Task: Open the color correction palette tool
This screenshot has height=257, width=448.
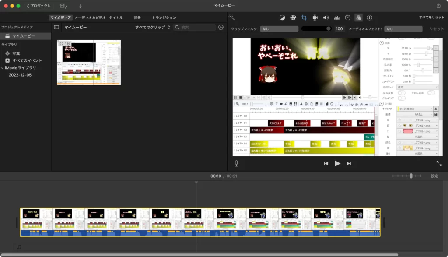Action: click(293, 18)
